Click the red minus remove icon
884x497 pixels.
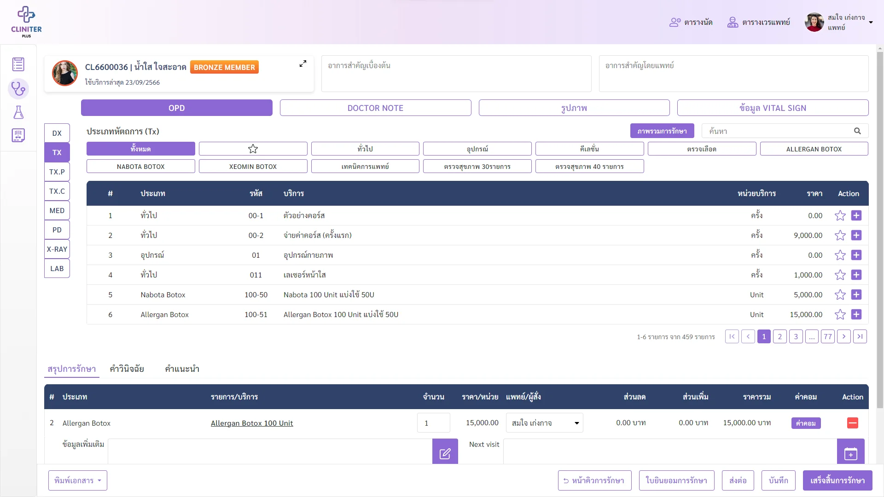tap(853, 423)
